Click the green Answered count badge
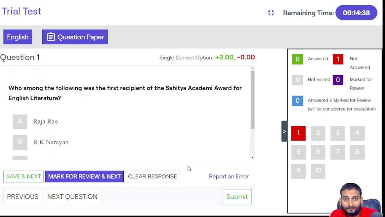 pos(297,59)
